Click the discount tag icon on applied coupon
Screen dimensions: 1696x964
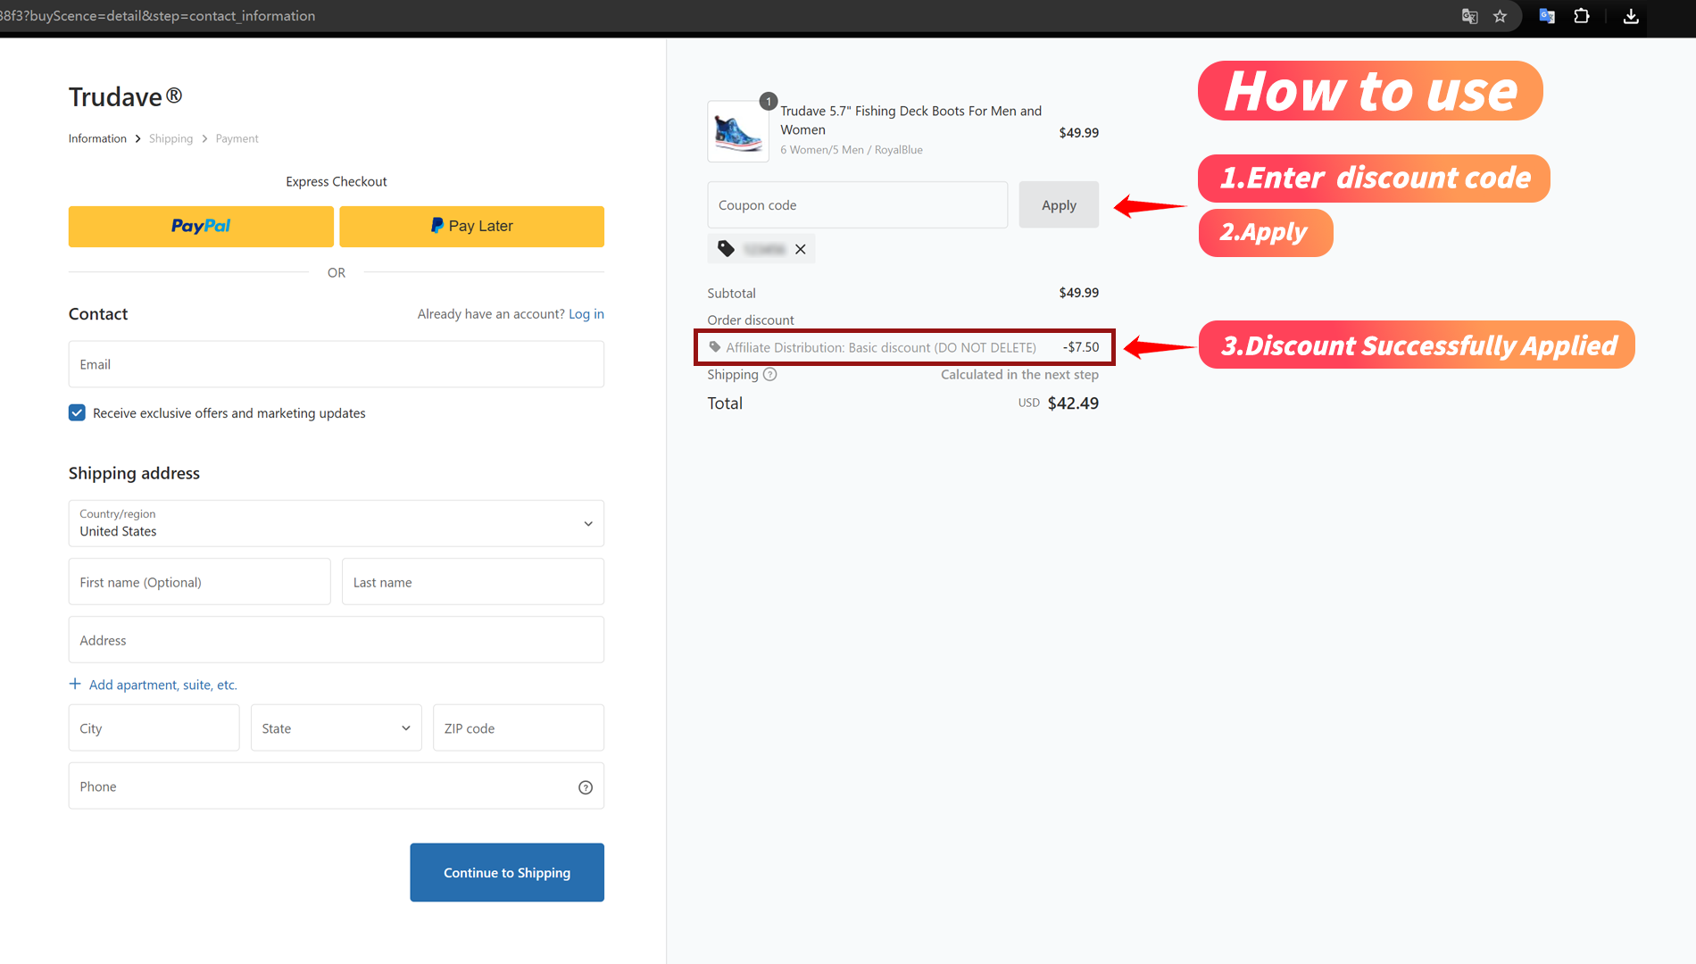coord(727,249)
